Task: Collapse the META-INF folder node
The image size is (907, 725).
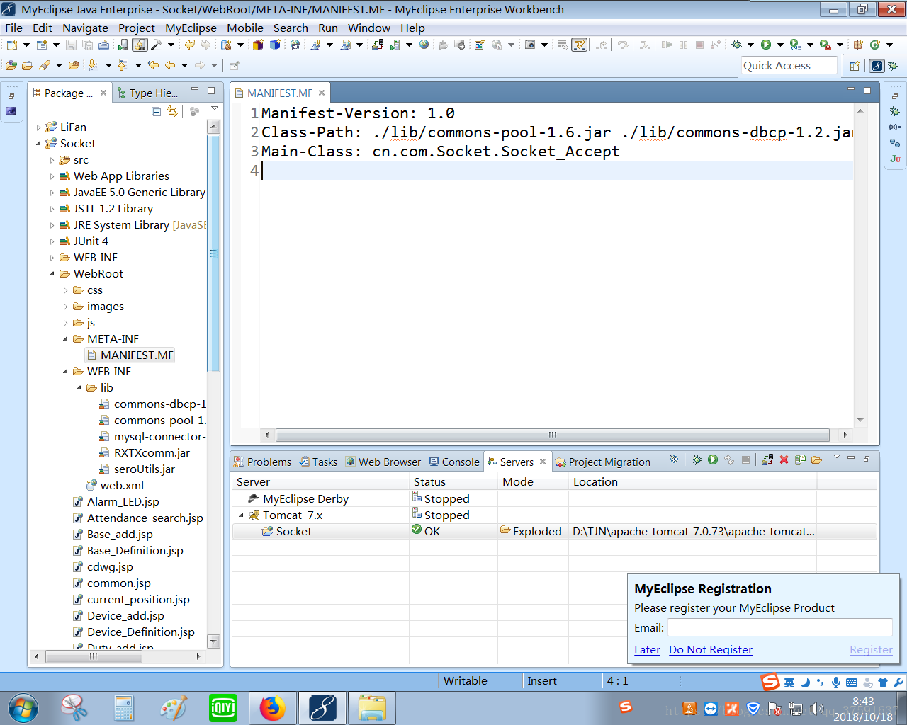Action: click(x=65, y=339)
